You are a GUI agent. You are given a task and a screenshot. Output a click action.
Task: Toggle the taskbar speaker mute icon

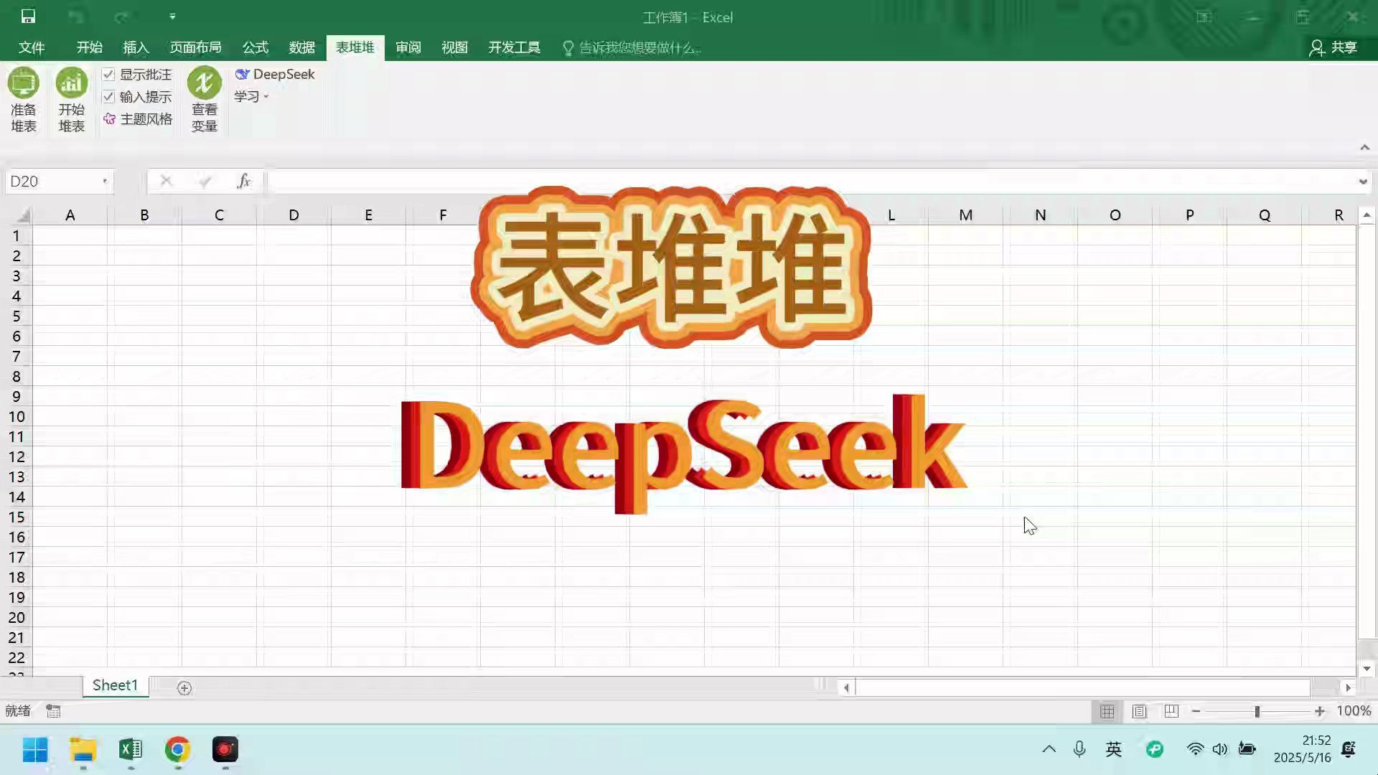point(1220,749)
